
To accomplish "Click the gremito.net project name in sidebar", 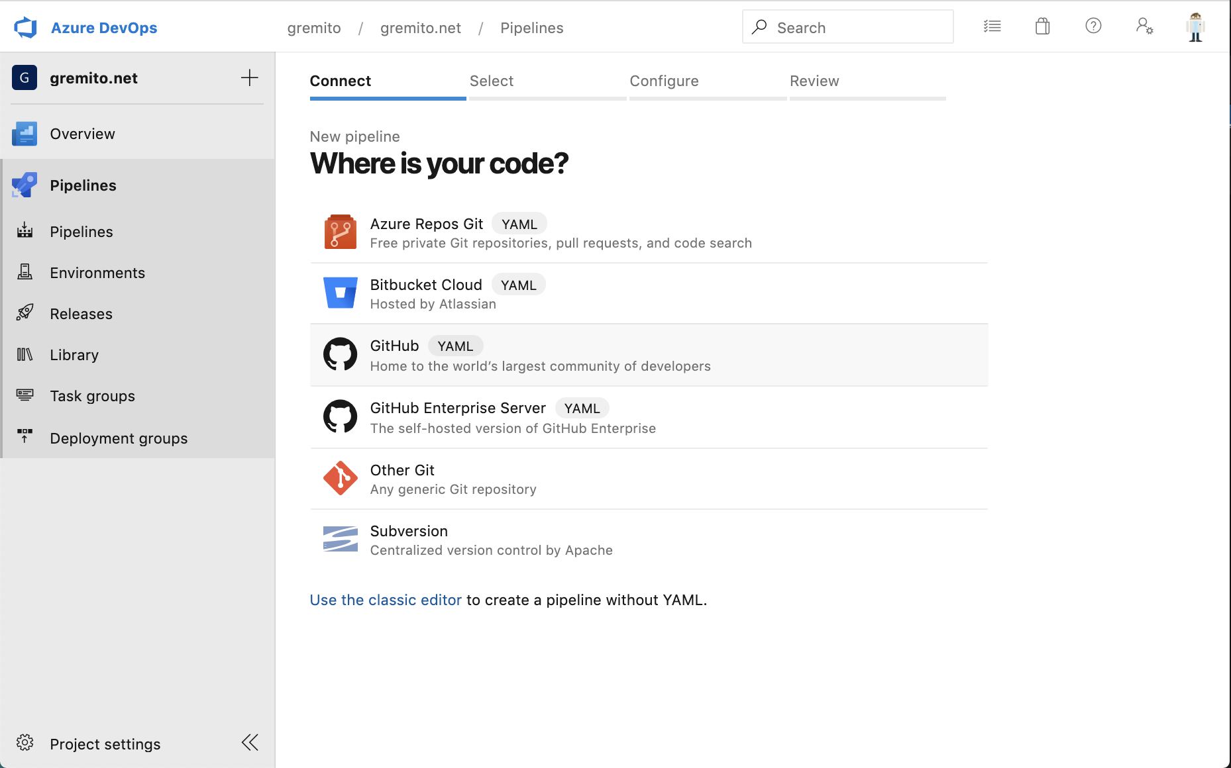I will (x=93, y=78).
